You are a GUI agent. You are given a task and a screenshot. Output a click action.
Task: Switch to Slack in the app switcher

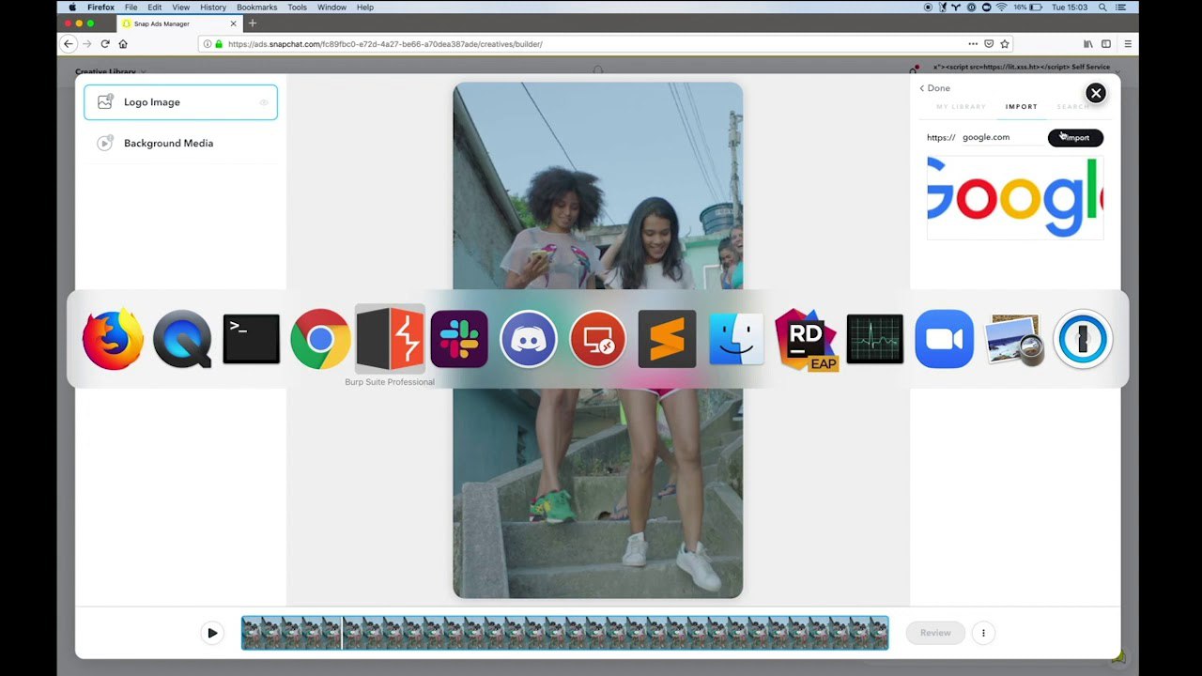[459, 339]
